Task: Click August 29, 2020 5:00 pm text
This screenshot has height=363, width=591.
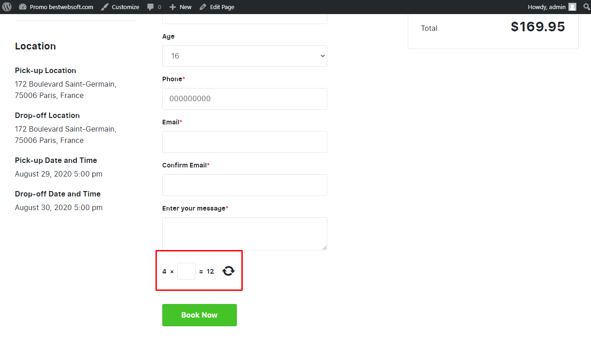Action: [x=59, y=174]
